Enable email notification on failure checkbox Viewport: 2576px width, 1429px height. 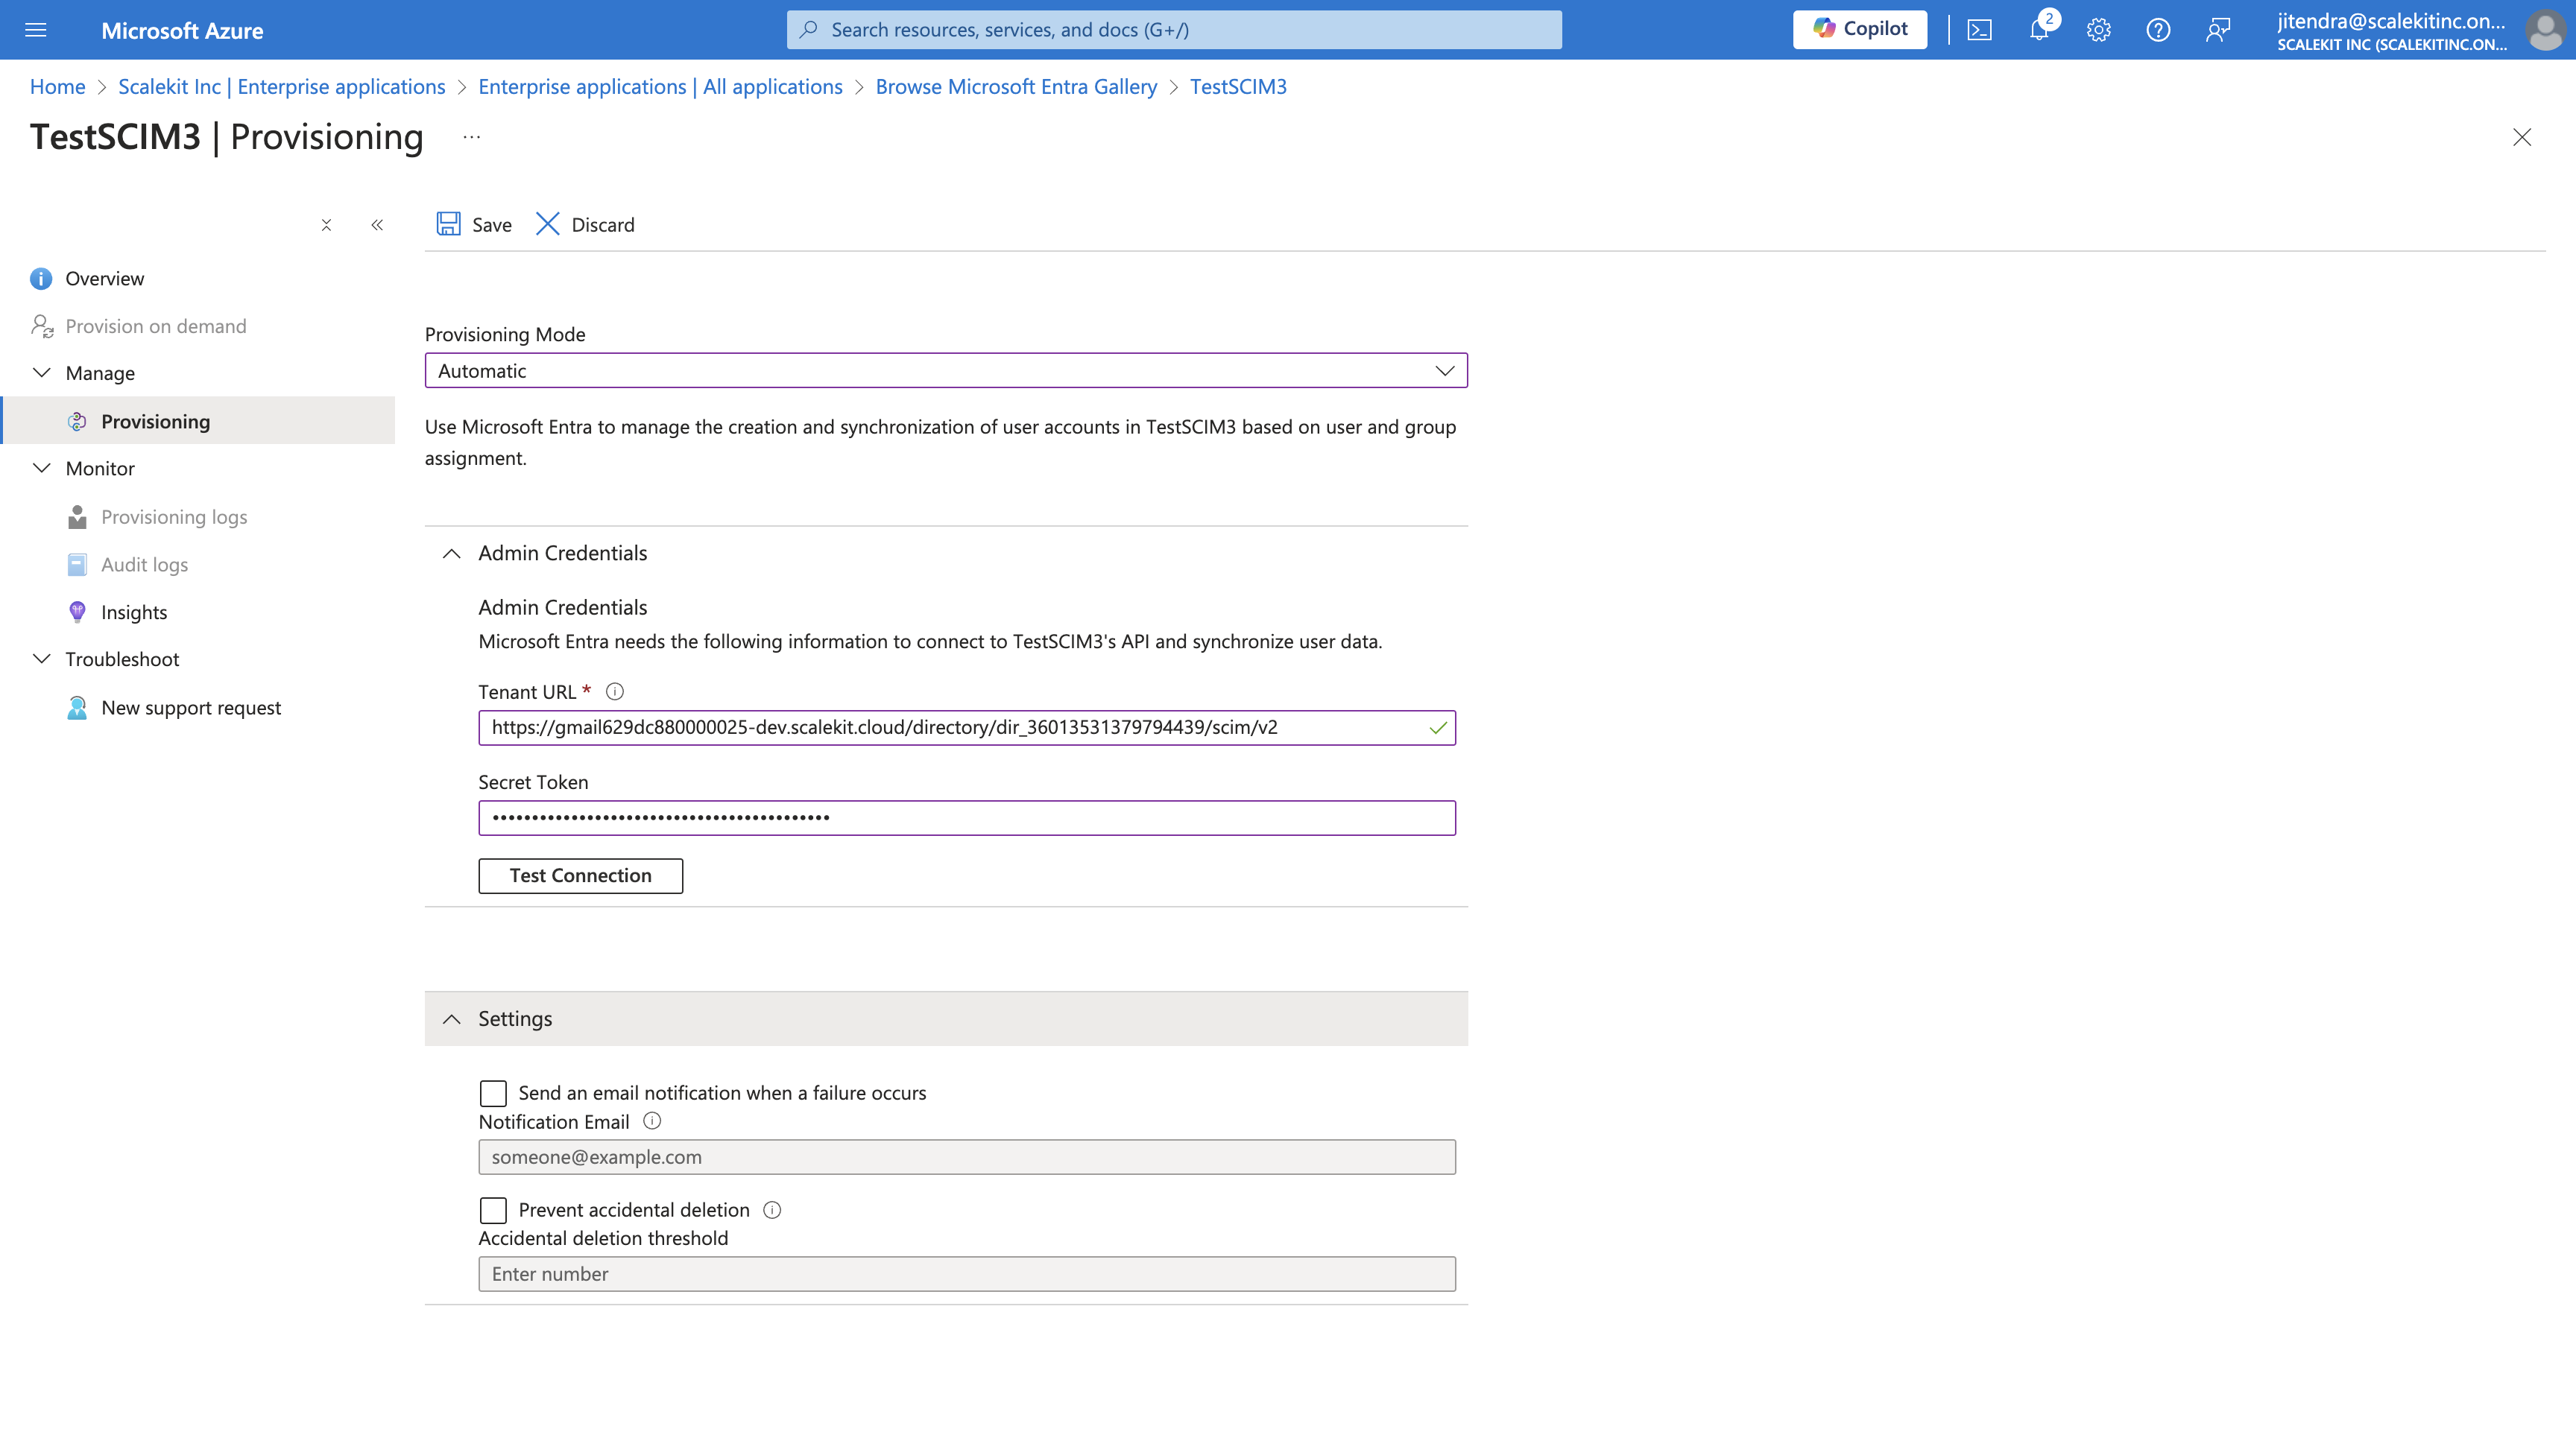pos(493,1093)
